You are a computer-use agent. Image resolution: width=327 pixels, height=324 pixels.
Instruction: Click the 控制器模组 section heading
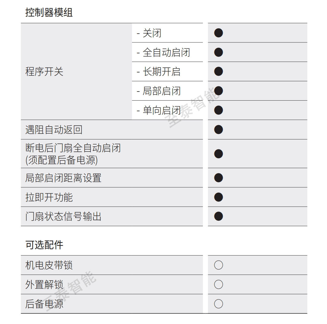[49, 12]
